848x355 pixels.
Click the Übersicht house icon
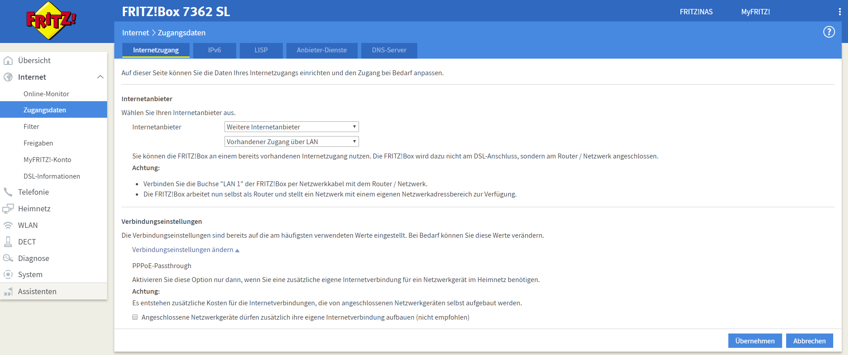click(x=8, y=60)
